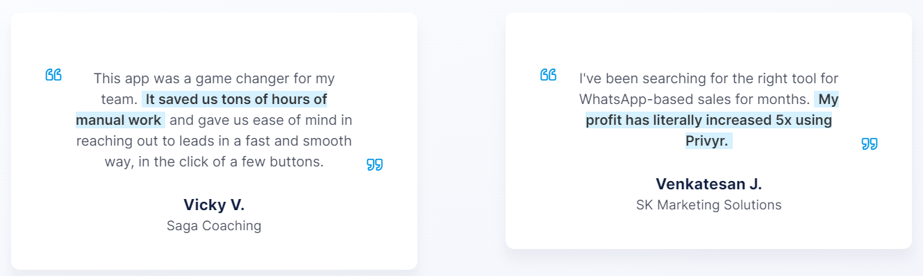The image size is (923, 276).
Task: Click the SK Marketing Solutions label
Action: 708,205
